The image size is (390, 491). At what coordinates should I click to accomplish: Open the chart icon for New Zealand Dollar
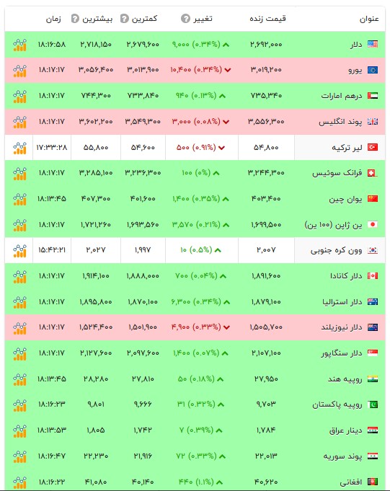click(x=19, y=328)
